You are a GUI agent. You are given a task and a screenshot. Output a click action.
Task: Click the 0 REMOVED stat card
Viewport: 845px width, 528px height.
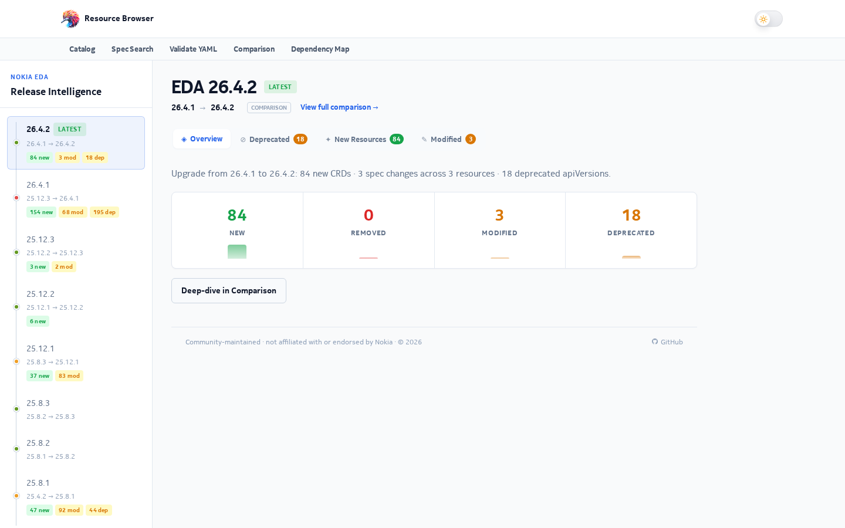pyautogui.click(x=369, y=231)
